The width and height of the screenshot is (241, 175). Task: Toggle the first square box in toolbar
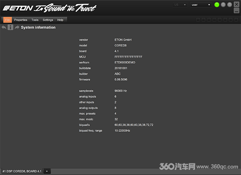pos(198,20)
